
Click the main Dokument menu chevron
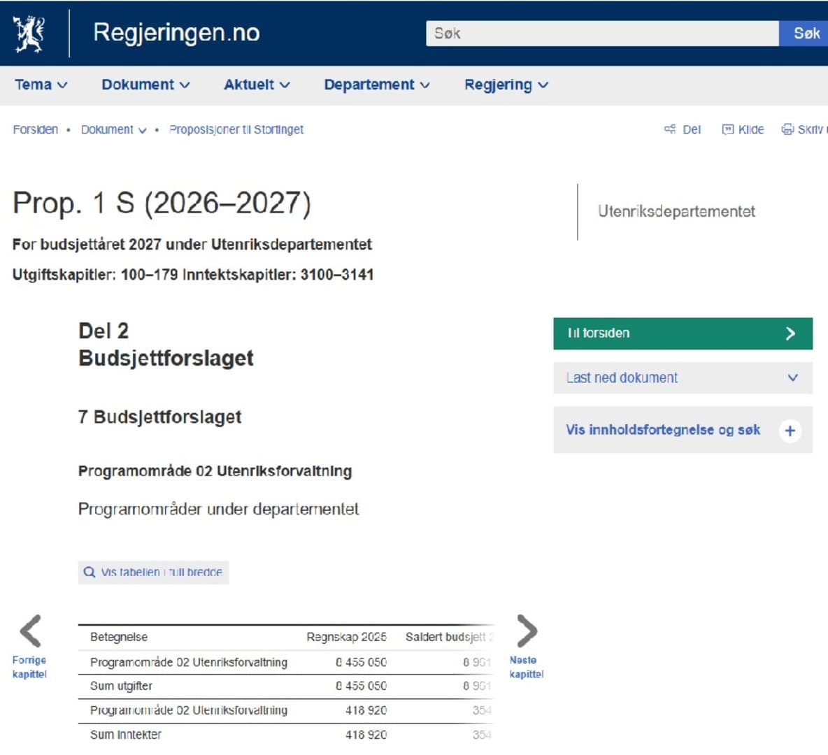click(x=185, y=85)
